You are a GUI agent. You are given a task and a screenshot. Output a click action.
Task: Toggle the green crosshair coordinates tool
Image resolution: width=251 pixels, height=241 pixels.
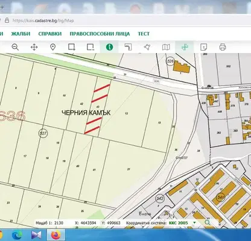pyautogui.click(x=185, y=47)
